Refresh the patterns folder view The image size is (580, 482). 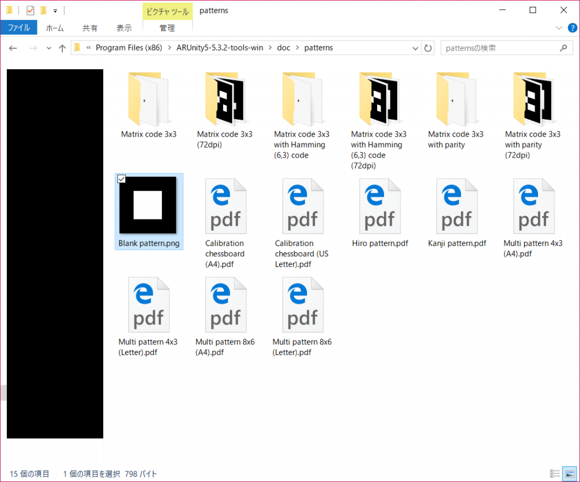point(428,48)
